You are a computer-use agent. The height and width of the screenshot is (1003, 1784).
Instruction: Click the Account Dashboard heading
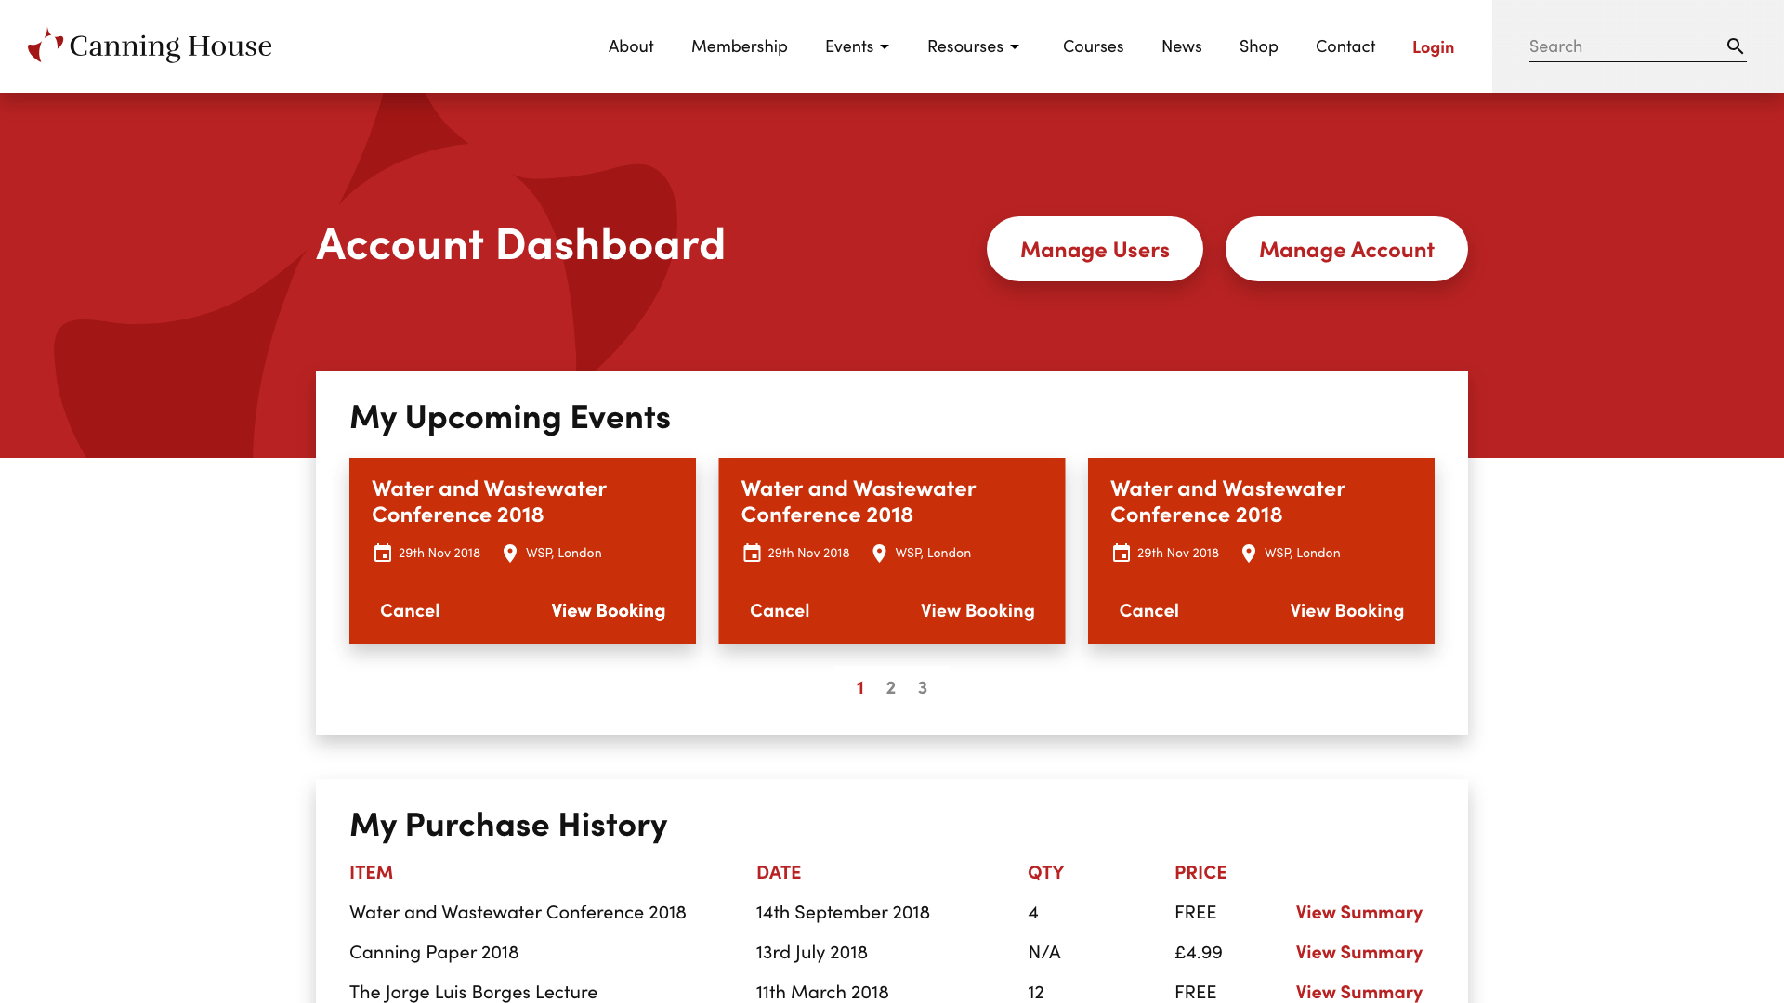520,244
